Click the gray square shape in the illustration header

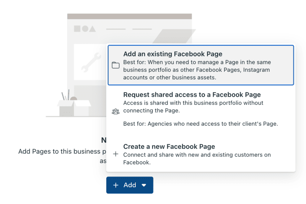point(77,29)
